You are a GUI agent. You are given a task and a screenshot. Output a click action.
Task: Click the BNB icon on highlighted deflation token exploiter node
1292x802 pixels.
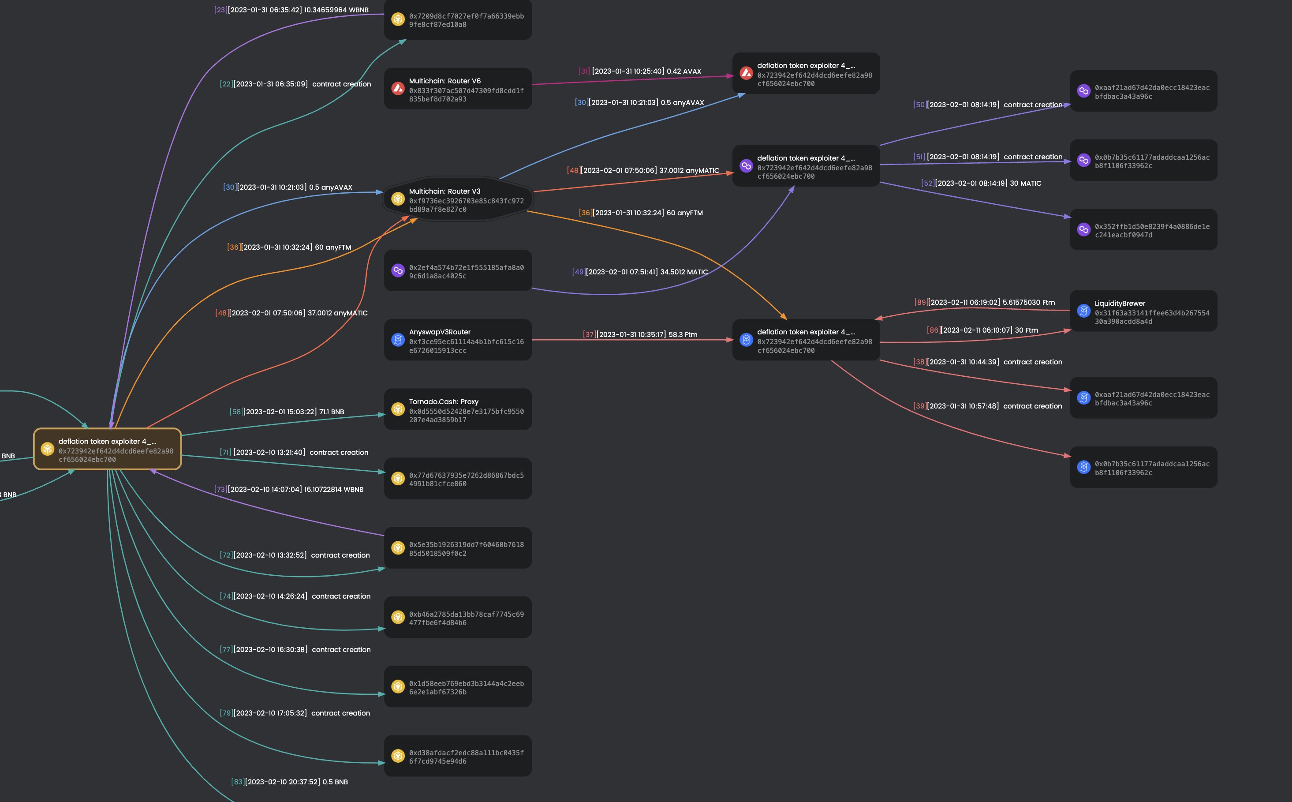coord(47,449)
